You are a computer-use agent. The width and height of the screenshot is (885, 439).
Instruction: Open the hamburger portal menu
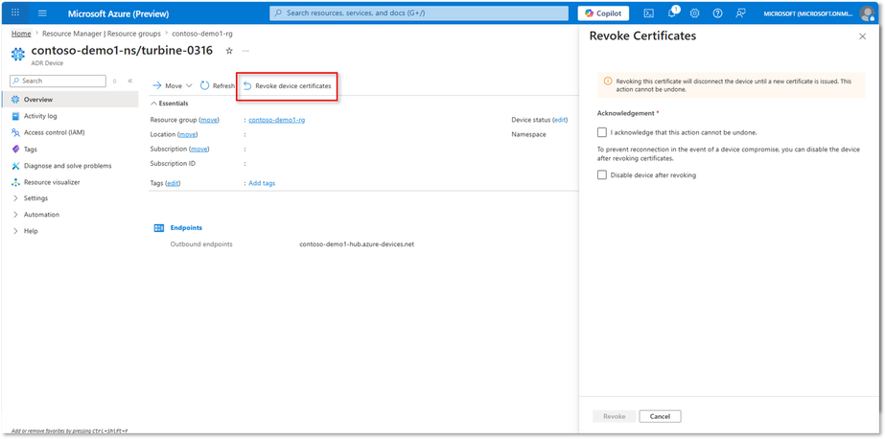coord(42,13)
